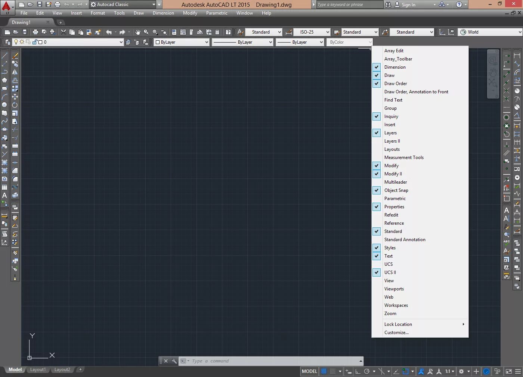523x377 pixels.
Task: Open the Layer Properties Manager icon
Action: (7, 42)
